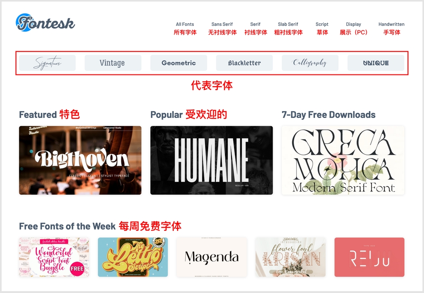
Task: Click the Signature style button
Action: click(x=47, y=63)
